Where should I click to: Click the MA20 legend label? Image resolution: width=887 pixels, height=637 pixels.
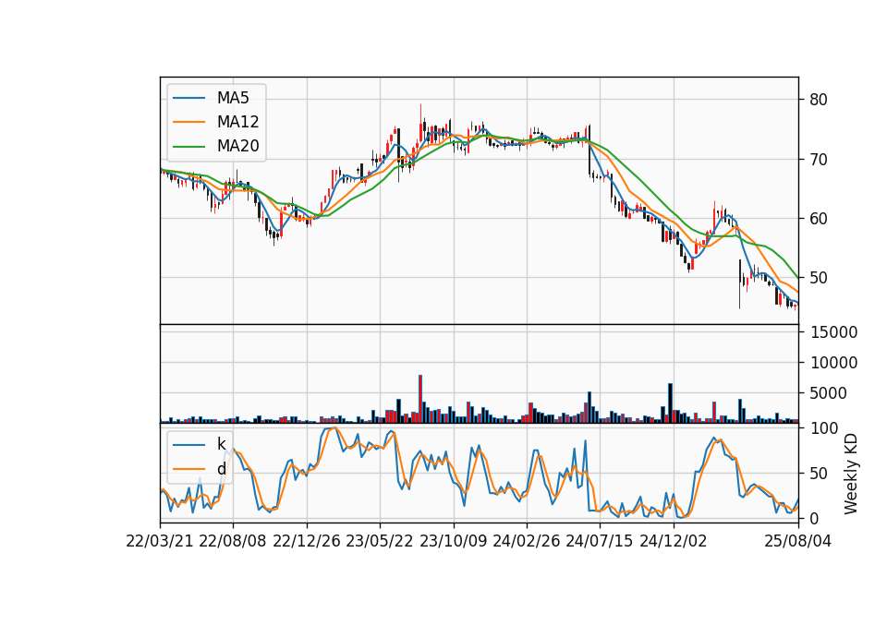(237, 146)
